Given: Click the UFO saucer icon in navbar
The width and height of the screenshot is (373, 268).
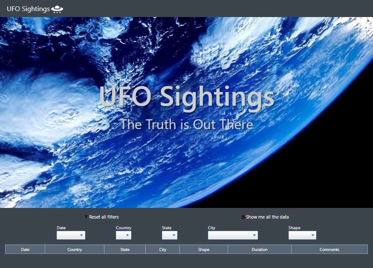Looking at the screenshot, I should 57,9.
